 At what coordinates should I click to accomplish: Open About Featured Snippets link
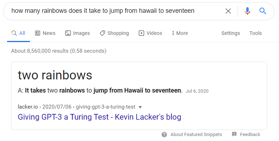tap(196, 135)
